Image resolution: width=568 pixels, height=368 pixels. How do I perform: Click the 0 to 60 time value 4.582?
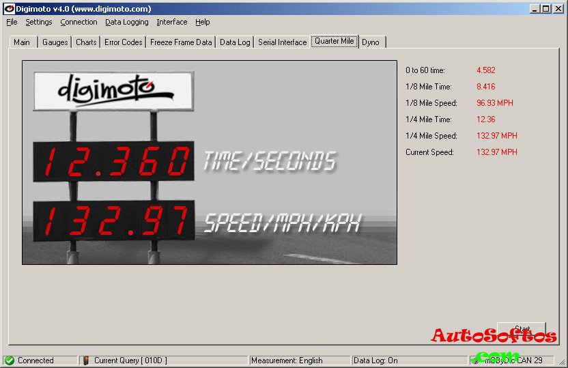(486, 70)
